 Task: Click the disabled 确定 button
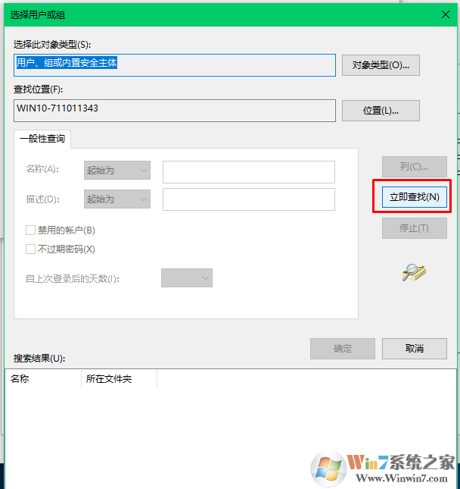point(343,348)
